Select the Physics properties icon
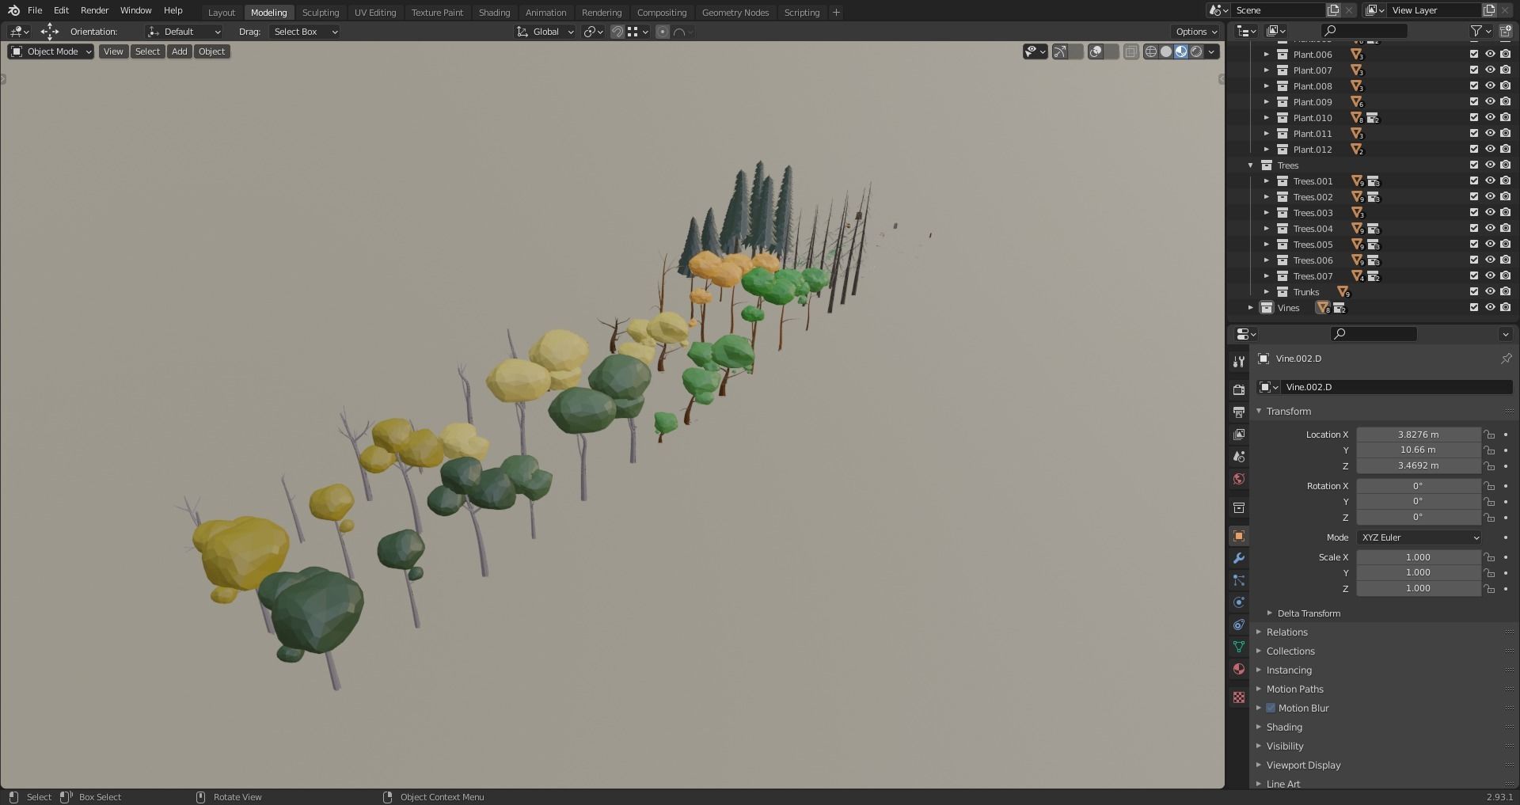The height and width of the screenshot is (805, 1520). [1239, 602]
